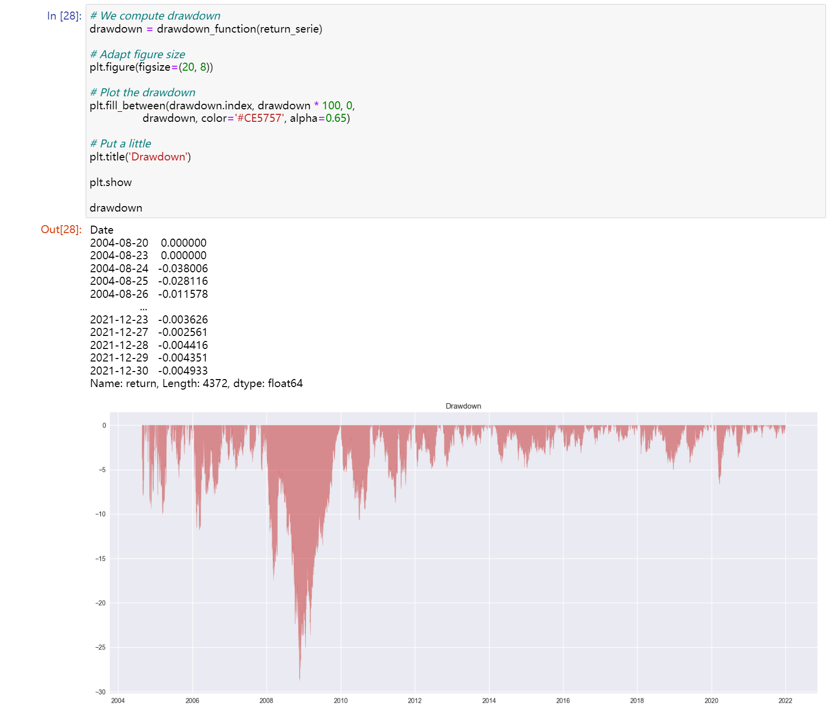Viewport: 832px width, 721px height.
Task: Click the deepest 2008-2009 drawdown trough
Action: 300,672
